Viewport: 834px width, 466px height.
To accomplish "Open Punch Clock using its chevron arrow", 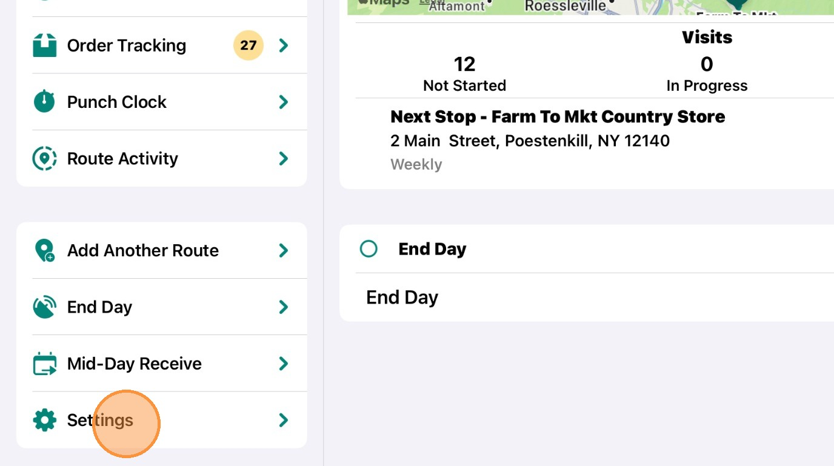I will point(283,102).
